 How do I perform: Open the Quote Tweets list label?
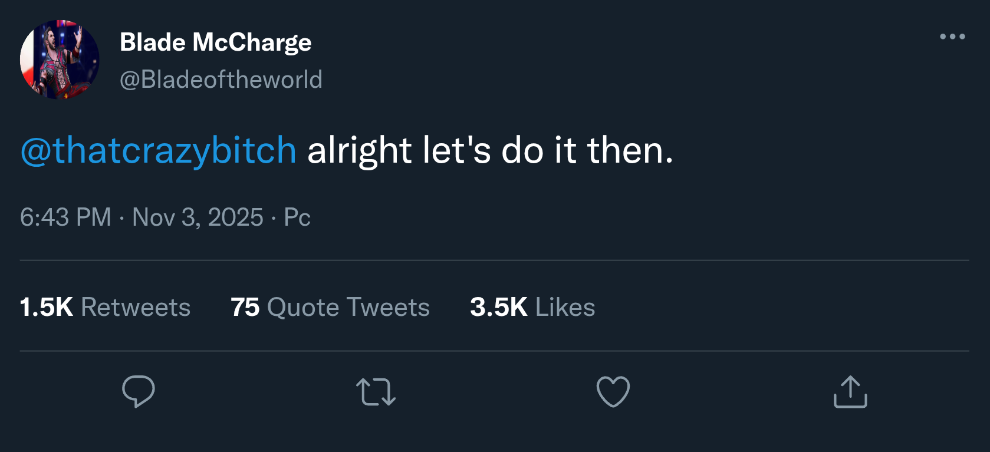pos(348,307)
